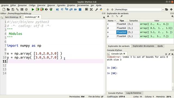Screen dimensions: 174x98
Task: Select the value of variable d
Action: pos(157,28)
